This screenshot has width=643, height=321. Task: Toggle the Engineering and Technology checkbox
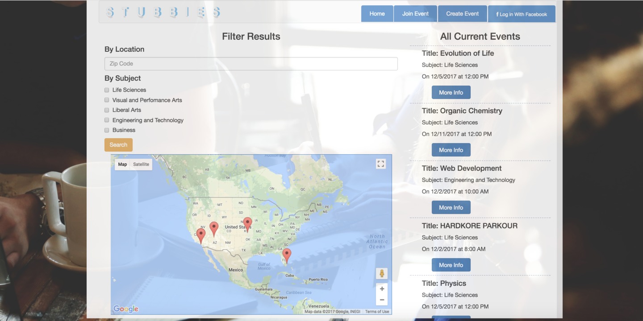[x=107, y=120]
